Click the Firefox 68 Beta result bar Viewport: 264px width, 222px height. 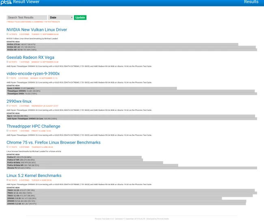point(85,163)
